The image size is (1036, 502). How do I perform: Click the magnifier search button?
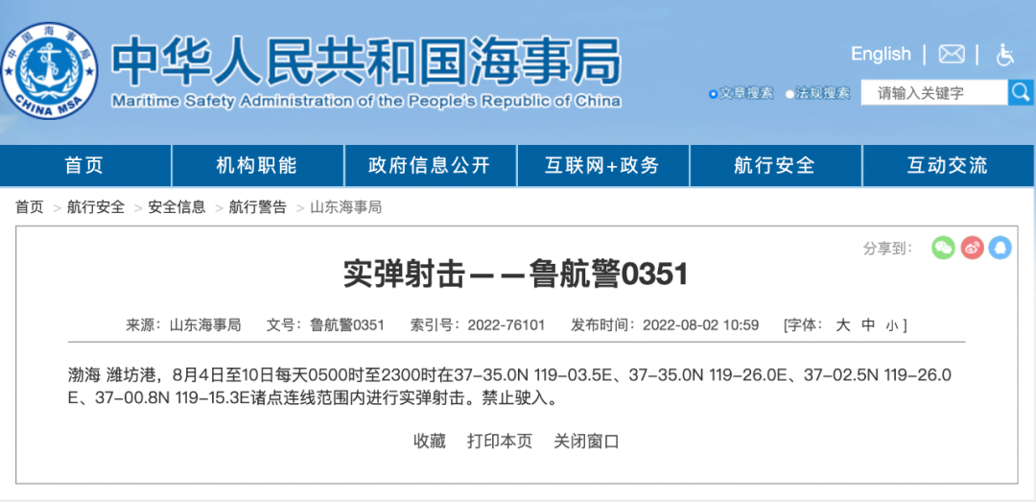point(1020,93)
